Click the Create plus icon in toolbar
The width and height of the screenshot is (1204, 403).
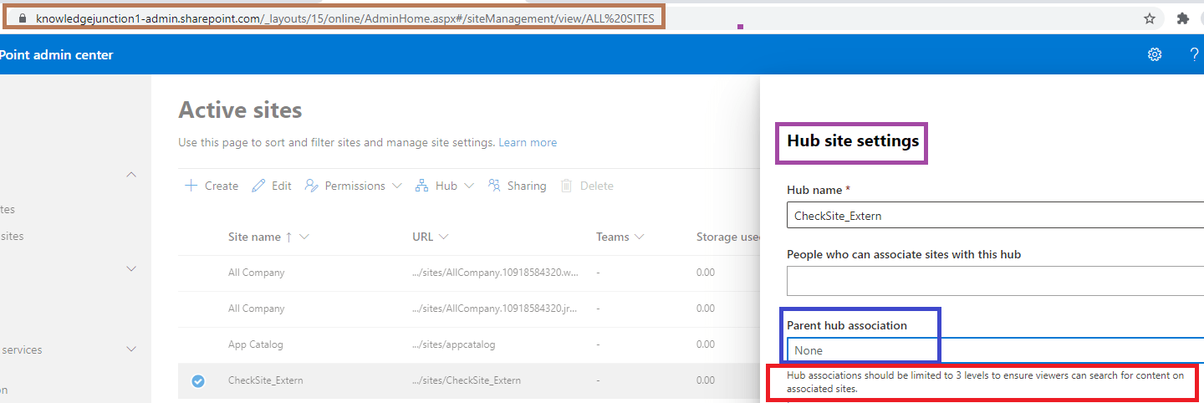[x=191, y=186]
